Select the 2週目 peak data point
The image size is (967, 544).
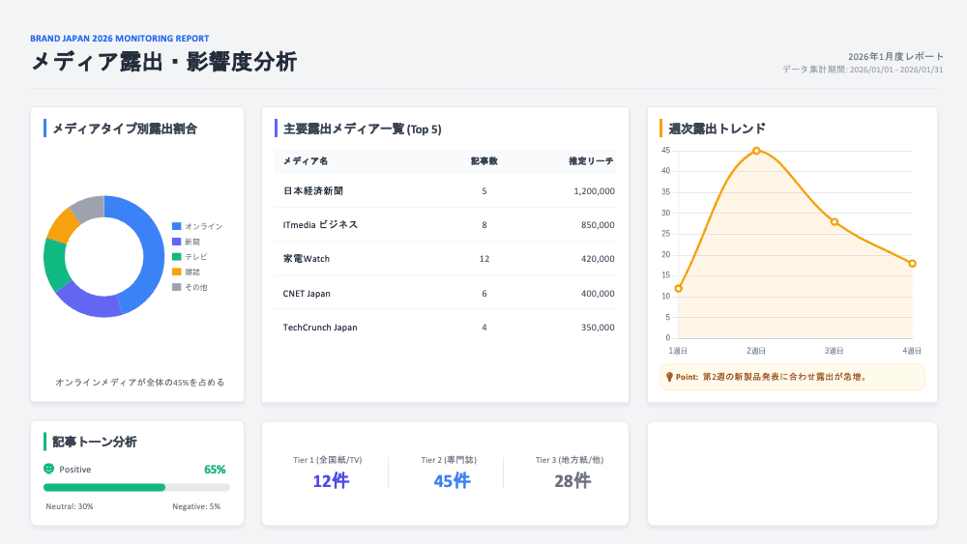[756, 151]
